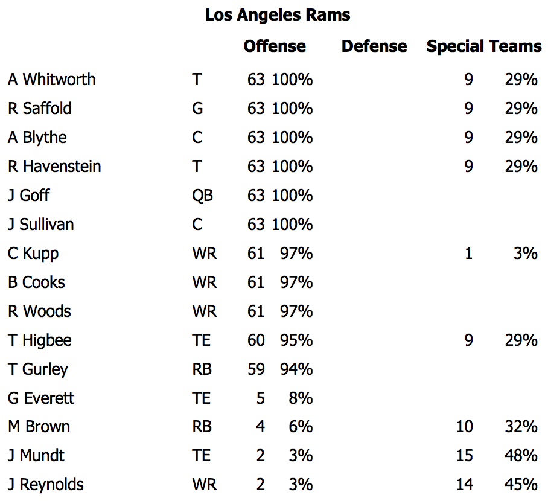Click player name R Woods
Image resolution: width=548 pixels, height=501 pixels.
click(39, 311)
